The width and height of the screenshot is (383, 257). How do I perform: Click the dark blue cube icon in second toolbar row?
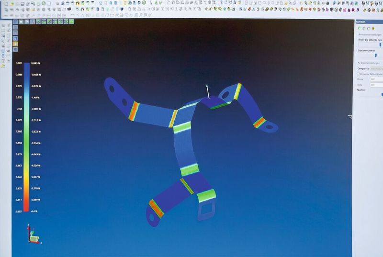coord(122,9)
